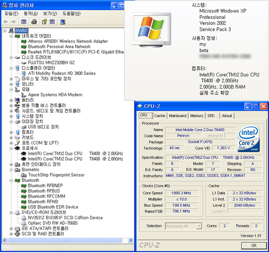Open the 도움말(H) menu

(71, 13)
